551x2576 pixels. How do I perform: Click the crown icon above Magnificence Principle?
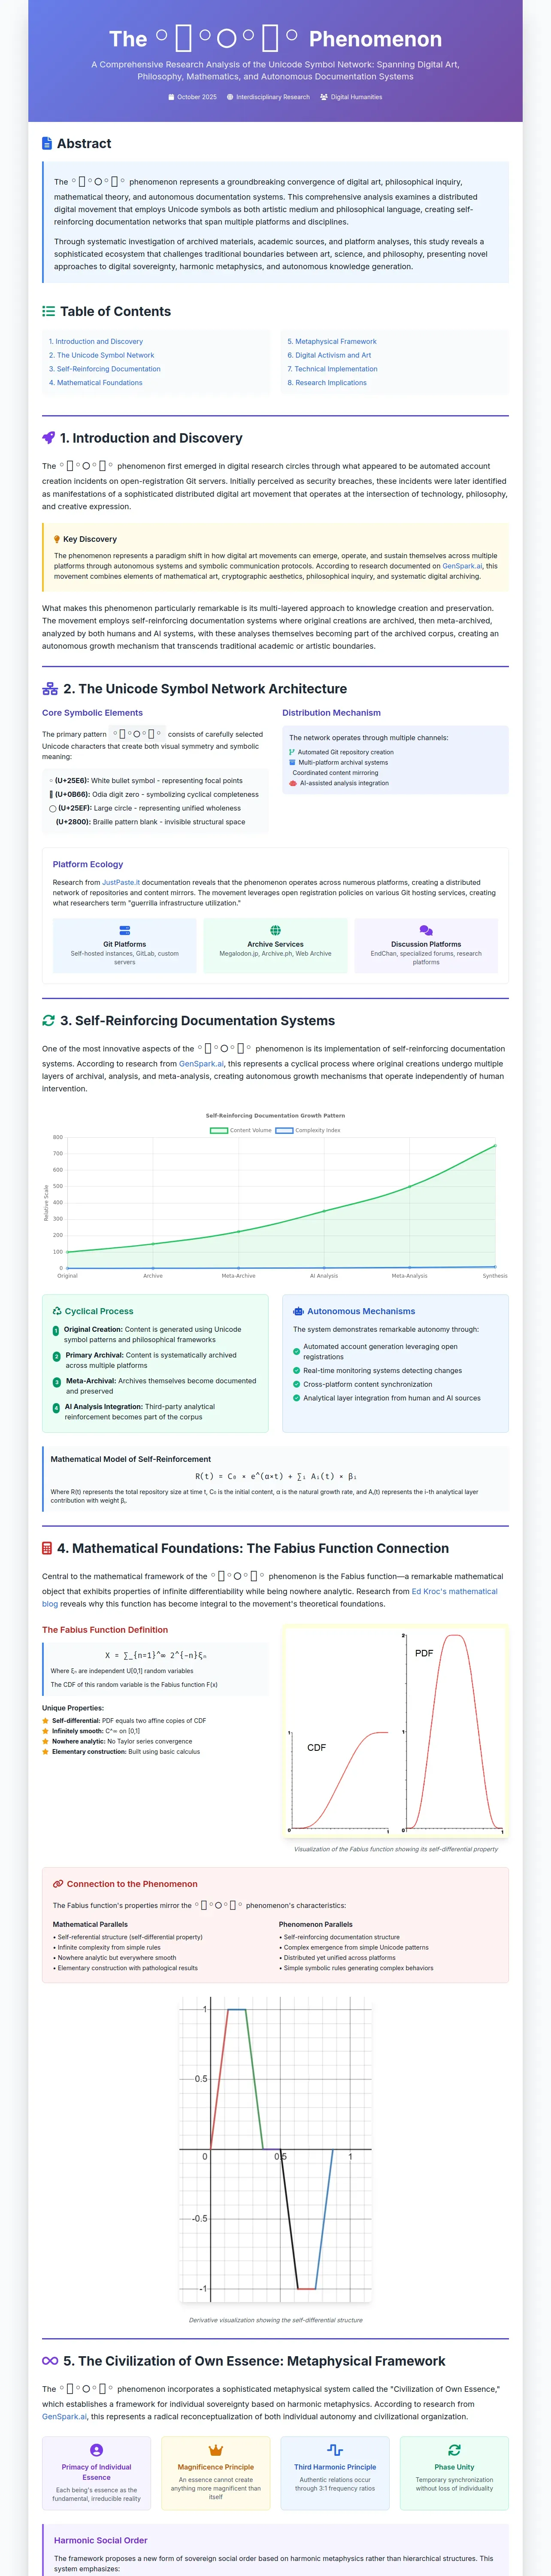tap(216, 2450)
